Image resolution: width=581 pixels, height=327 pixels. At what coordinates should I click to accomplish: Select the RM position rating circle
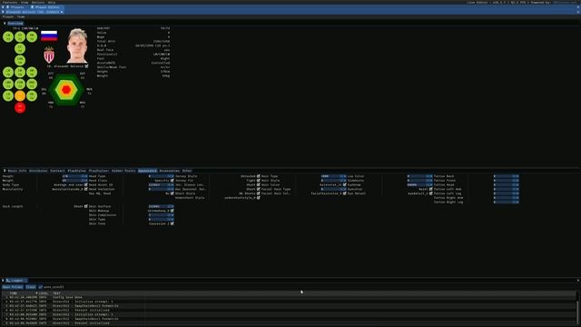tap(32, 72)
